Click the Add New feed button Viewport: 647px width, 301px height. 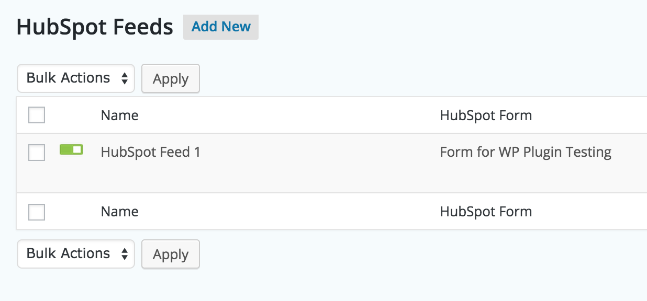[221, 27]
